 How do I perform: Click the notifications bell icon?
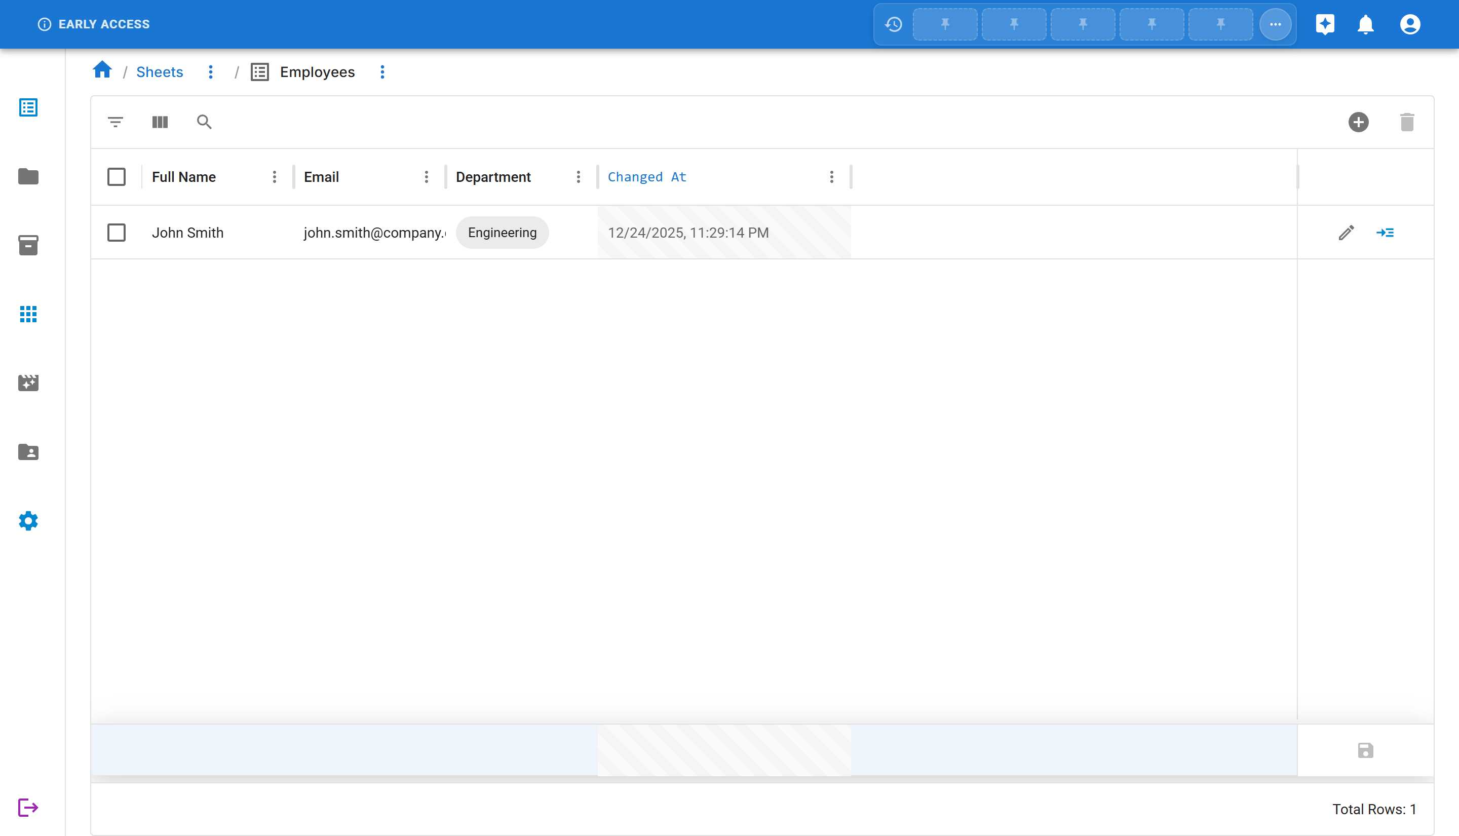[x=1365, y=24]
